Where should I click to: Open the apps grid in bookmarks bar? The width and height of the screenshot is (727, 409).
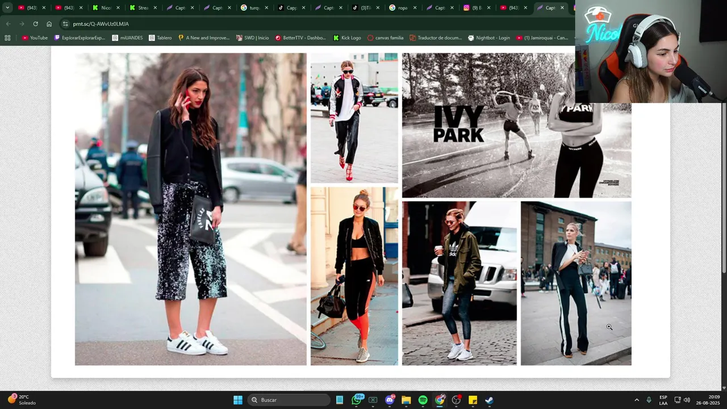pyautogui.click(x=7, y=38)
